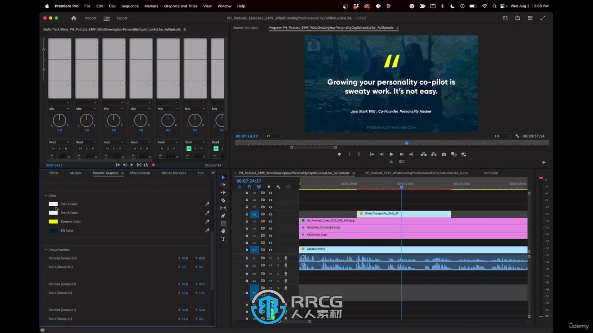593x333 pixels.
Task: Collapse the Group Position section
Action: (x=45, y=250)
